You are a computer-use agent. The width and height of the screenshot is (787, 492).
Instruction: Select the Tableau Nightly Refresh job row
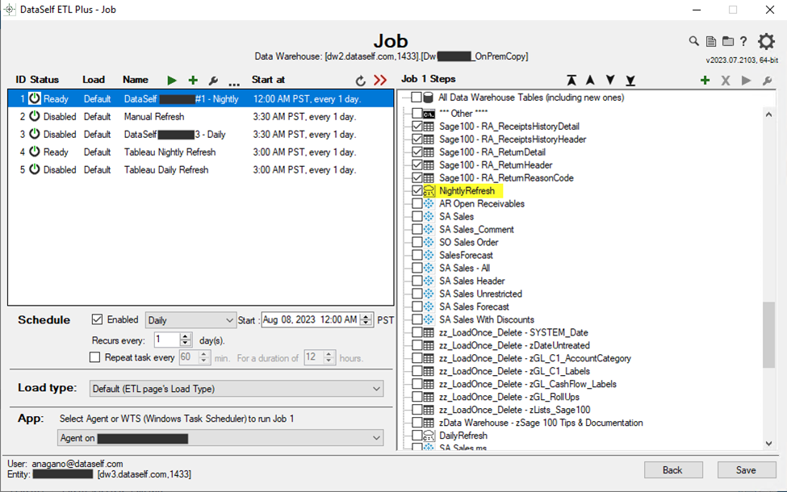(170, 152)
